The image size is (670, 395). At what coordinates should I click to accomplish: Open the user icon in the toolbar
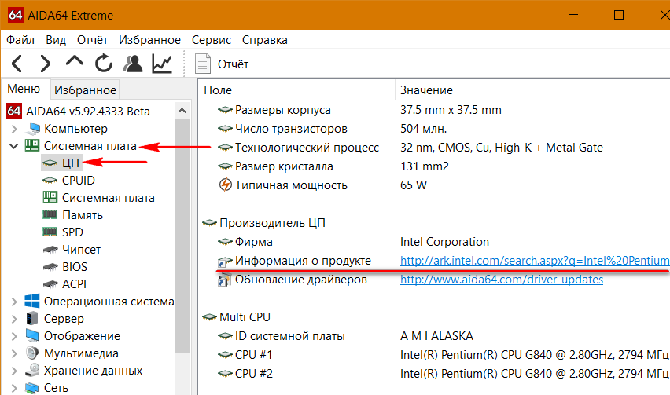(133, 64)
